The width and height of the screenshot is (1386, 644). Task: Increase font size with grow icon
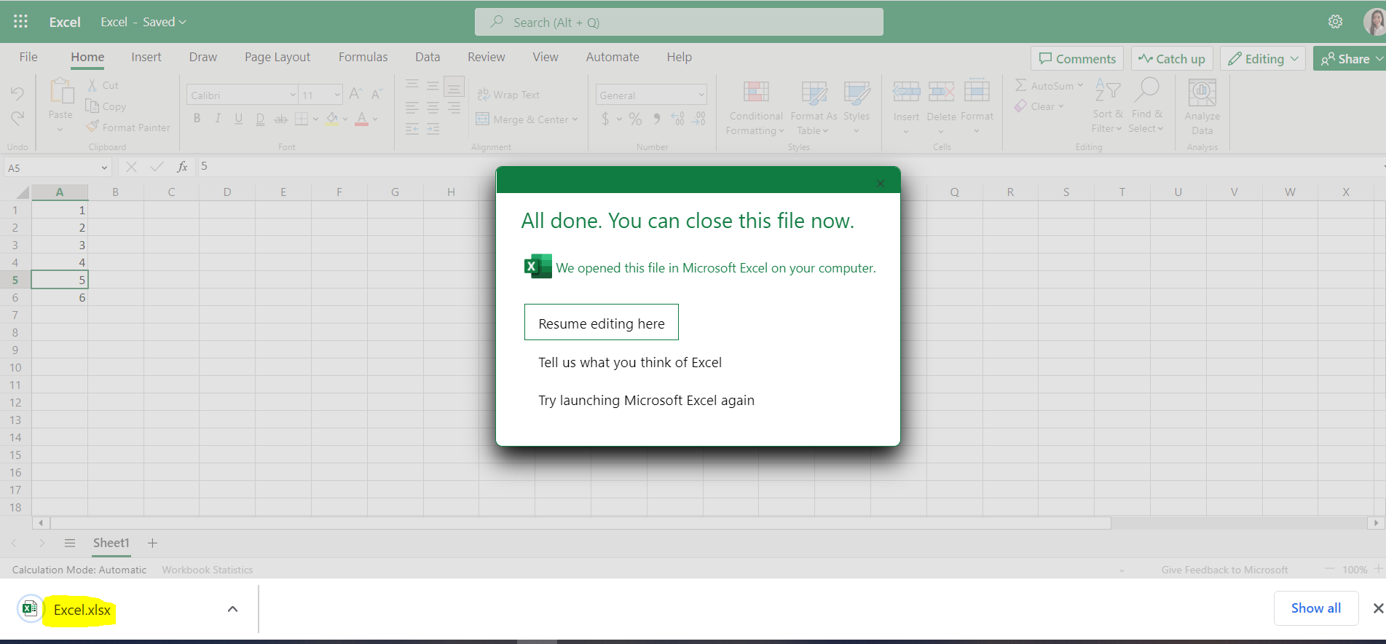coord(355,93)
